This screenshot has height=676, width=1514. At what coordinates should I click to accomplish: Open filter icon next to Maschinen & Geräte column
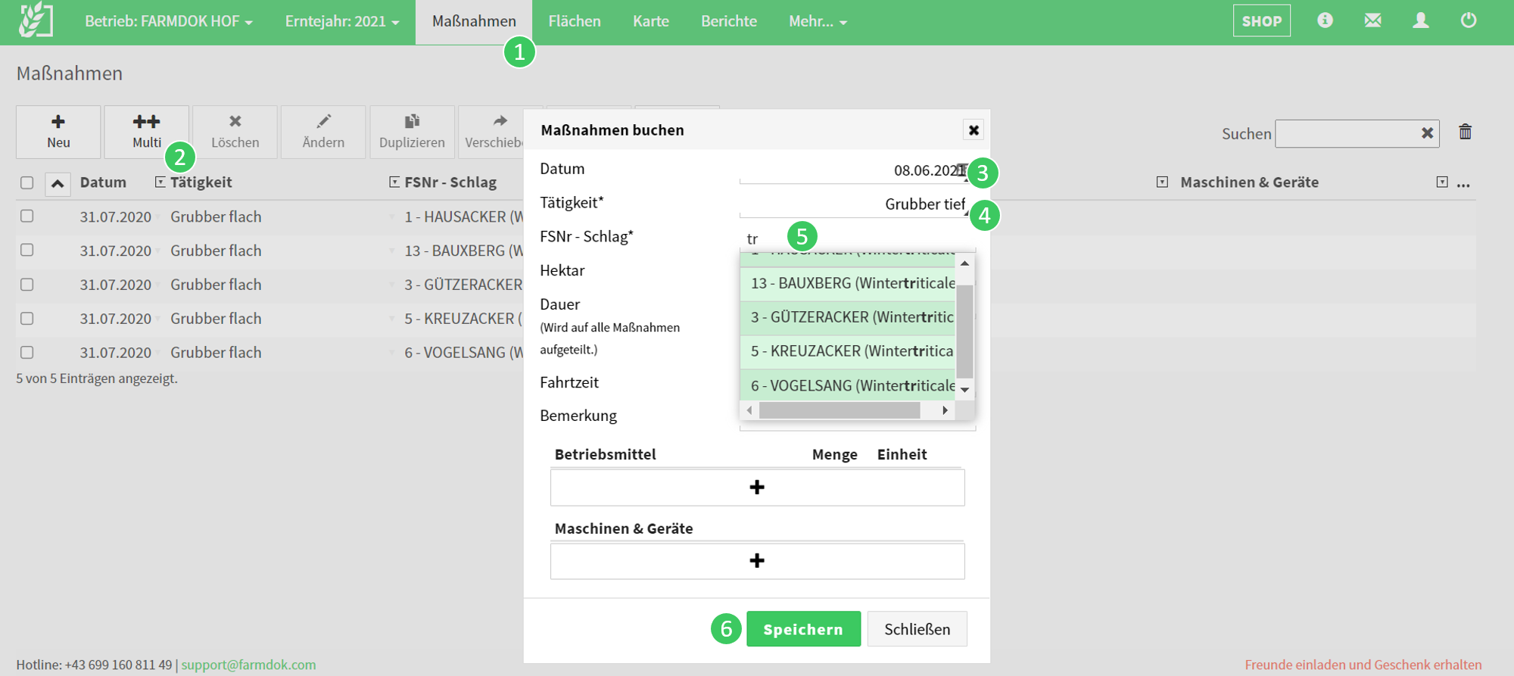coord(1162,182)
